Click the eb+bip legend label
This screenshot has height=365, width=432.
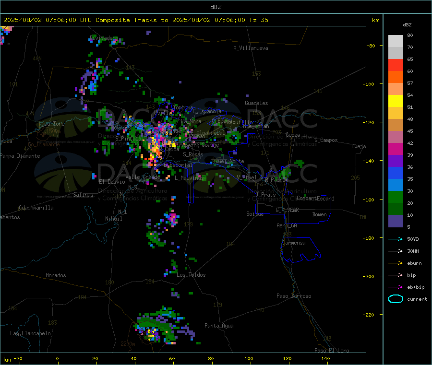pyautogui.click(x=416, y=287)
